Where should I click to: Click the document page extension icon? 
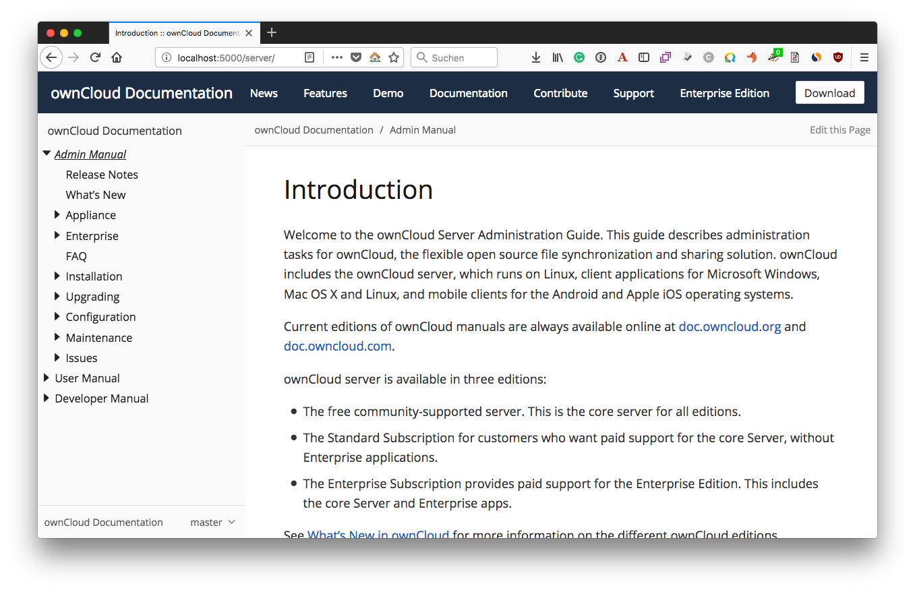[x=795, y=58]
